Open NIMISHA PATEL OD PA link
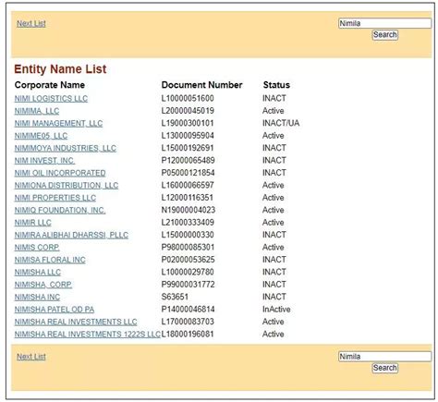The image size is (438, 402). [x=55, y=310]
